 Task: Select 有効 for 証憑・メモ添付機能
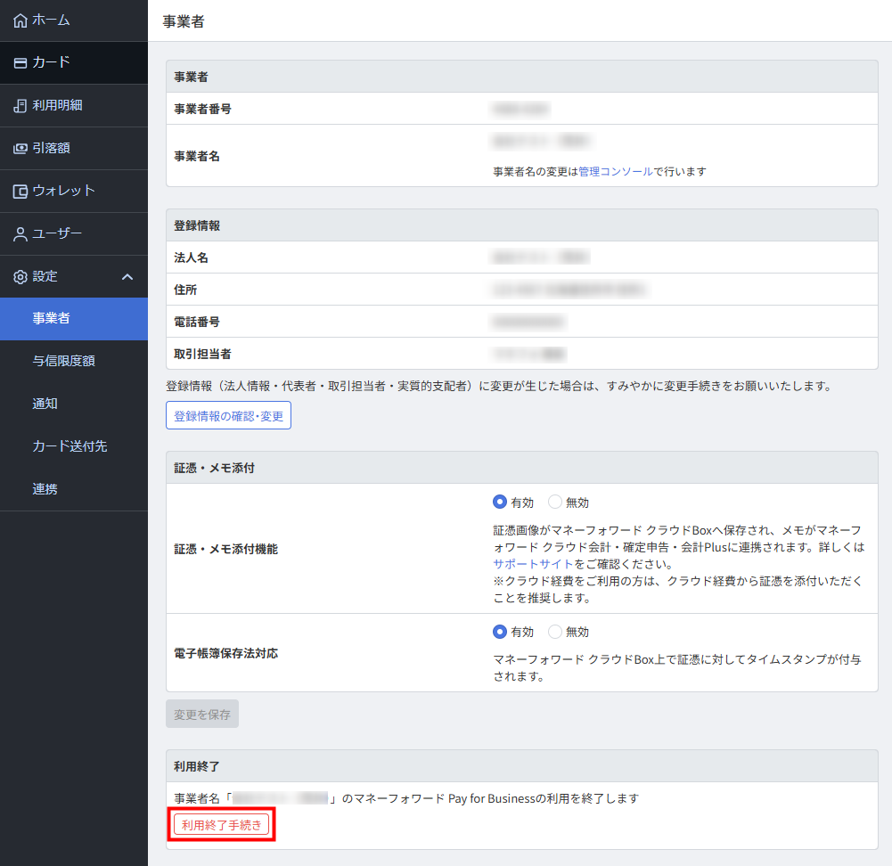click(500, 502)
